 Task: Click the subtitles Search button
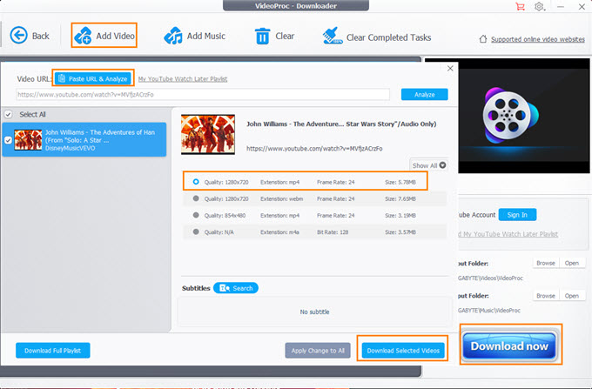(236, 288)
